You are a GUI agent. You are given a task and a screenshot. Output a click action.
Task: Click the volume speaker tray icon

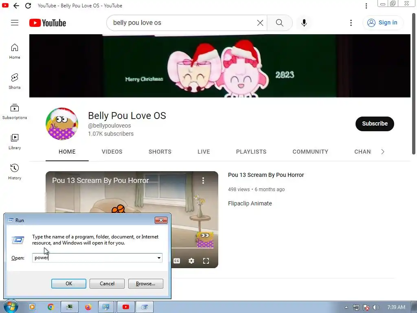375,307
